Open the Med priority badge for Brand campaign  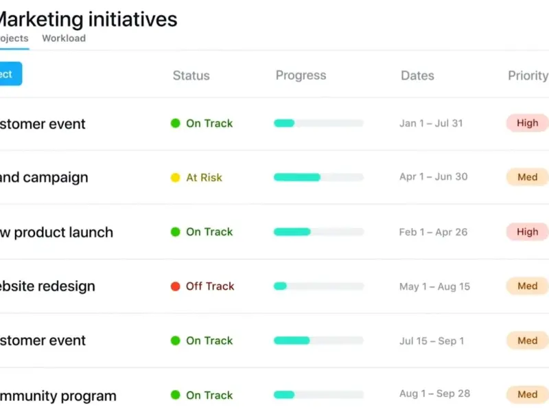pos(527,177)
